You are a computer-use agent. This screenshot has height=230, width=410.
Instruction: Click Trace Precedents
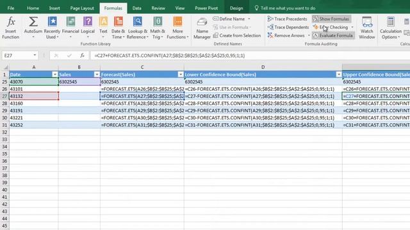(288, 19)
